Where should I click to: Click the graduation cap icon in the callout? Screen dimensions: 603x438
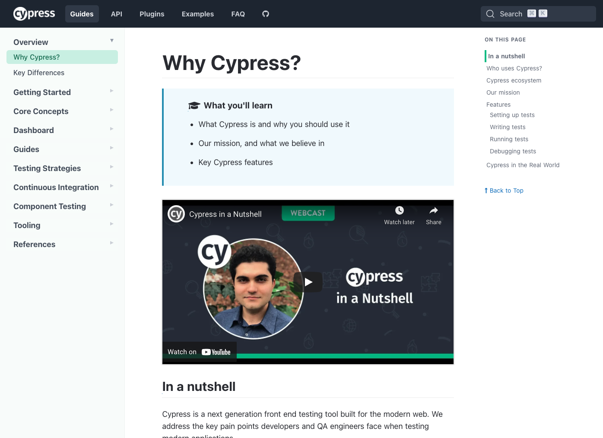pos(194,105)
